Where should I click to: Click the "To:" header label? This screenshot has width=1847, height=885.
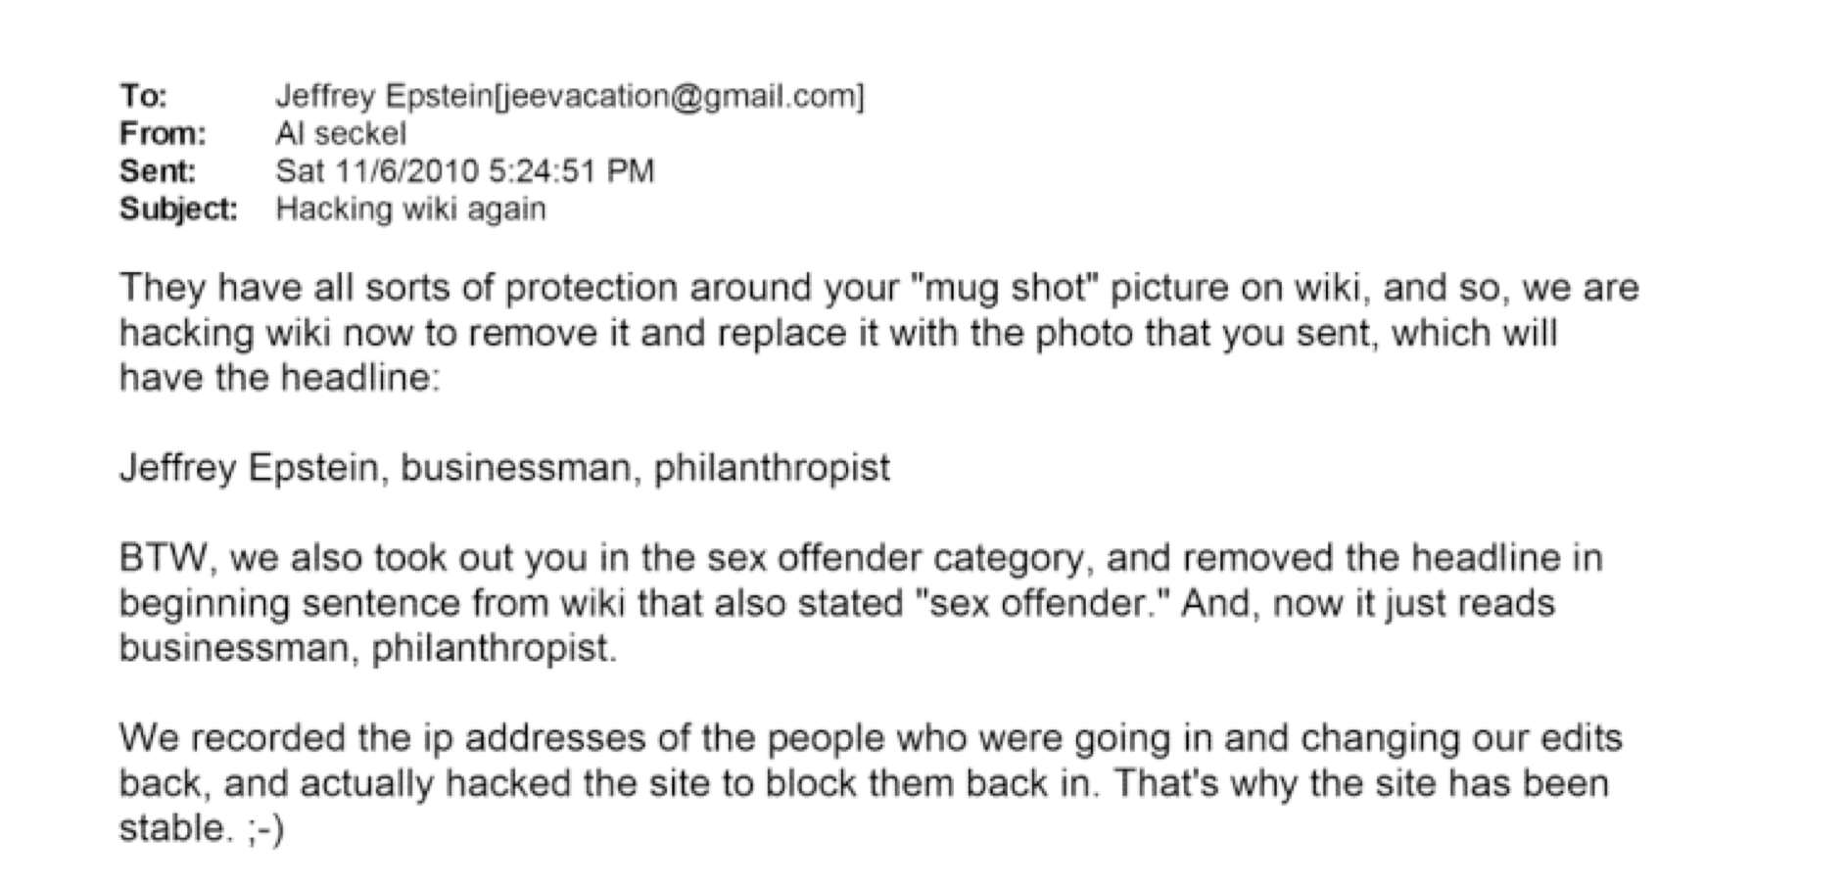(144, 96)
